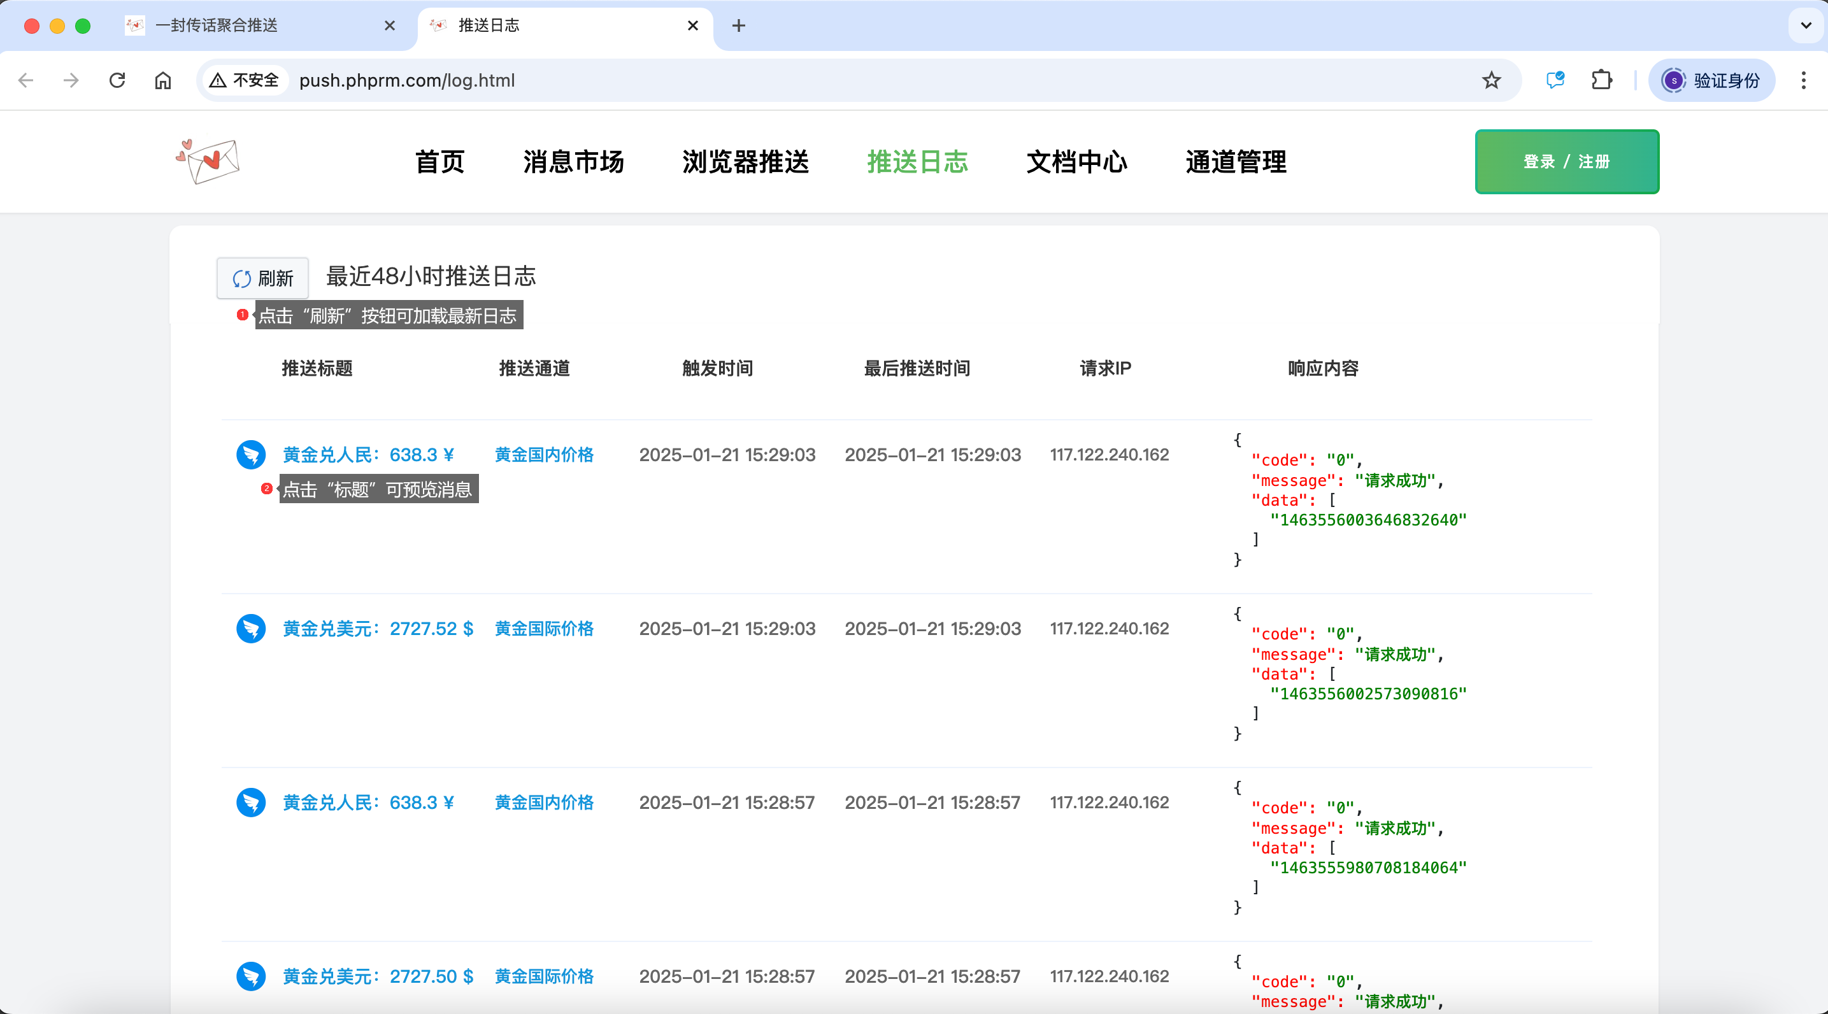Open 推送日志 in the navigation
1828x1014 pixels.
(x=918, y=162)
